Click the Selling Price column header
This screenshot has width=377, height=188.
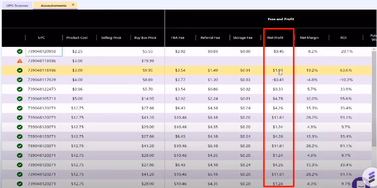[111, 38]
